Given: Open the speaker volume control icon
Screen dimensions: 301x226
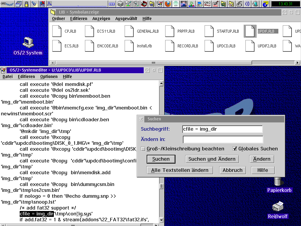Looking at the screenshot, I should pyautogui.click(x=136, y=4).
